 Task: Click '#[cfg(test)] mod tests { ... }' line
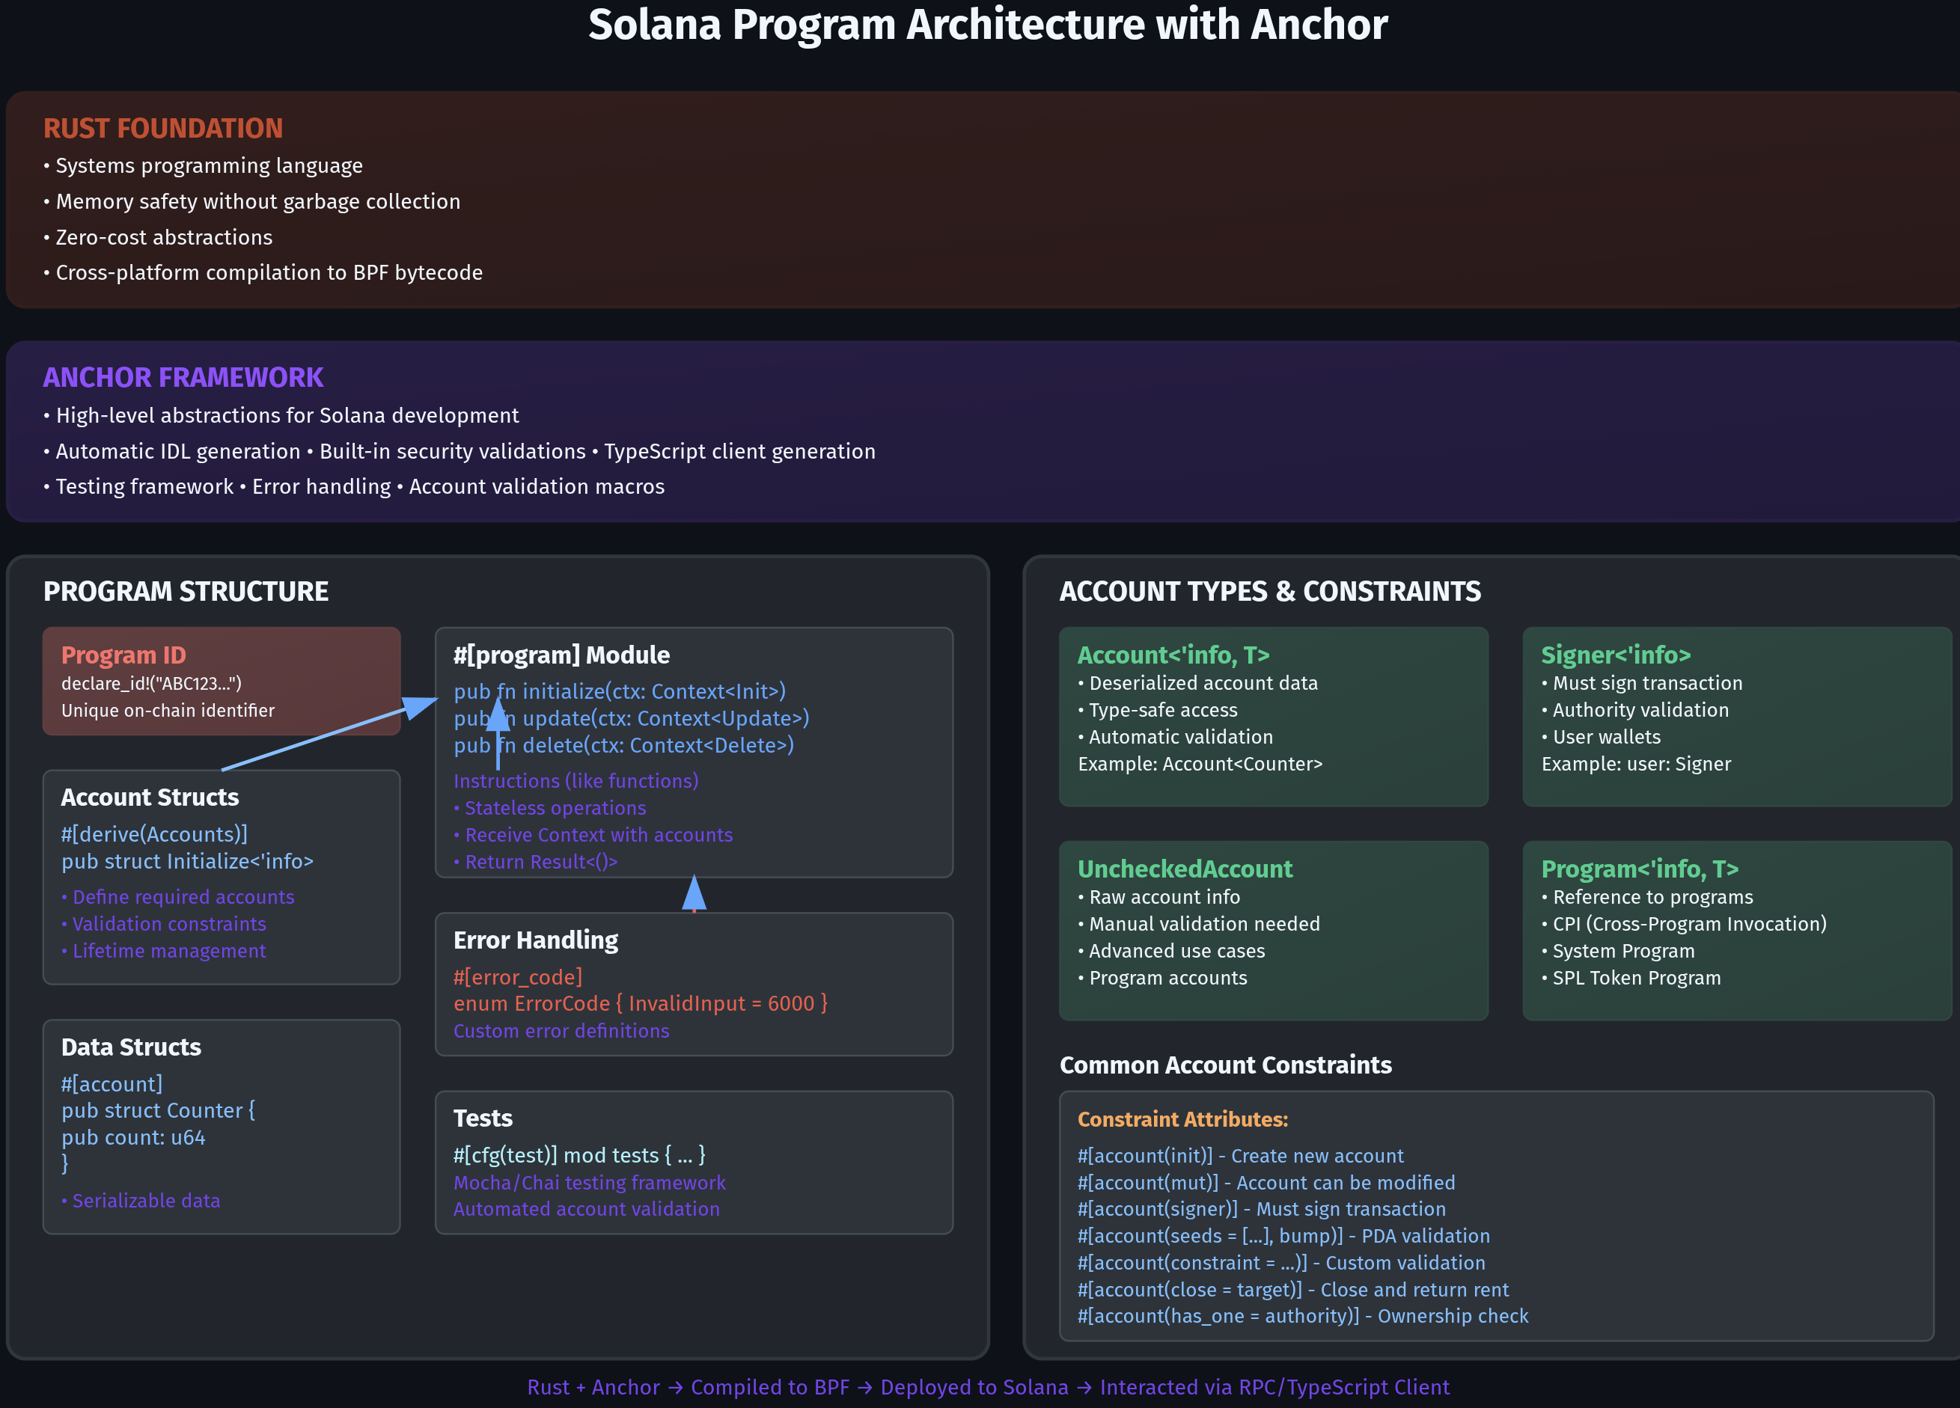coord(580,1156)
